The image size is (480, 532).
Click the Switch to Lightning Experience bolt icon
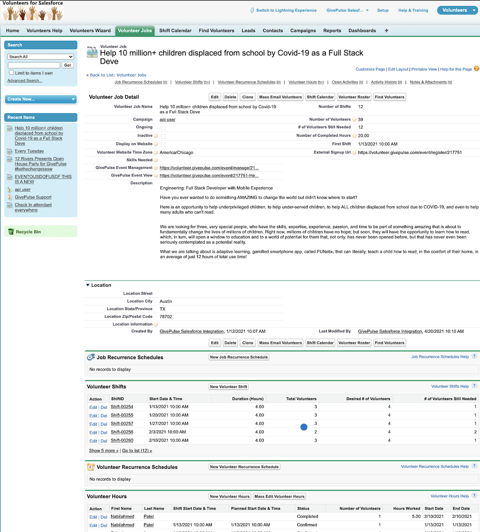[x=252, y=10]
